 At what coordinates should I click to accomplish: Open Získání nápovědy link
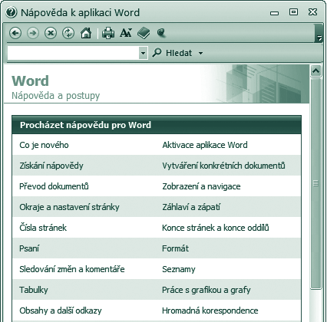51,166
